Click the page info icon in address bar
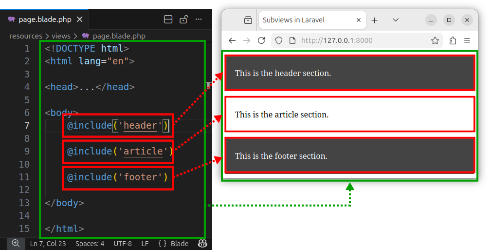This screenshot has width=492, height=250. 292,40
